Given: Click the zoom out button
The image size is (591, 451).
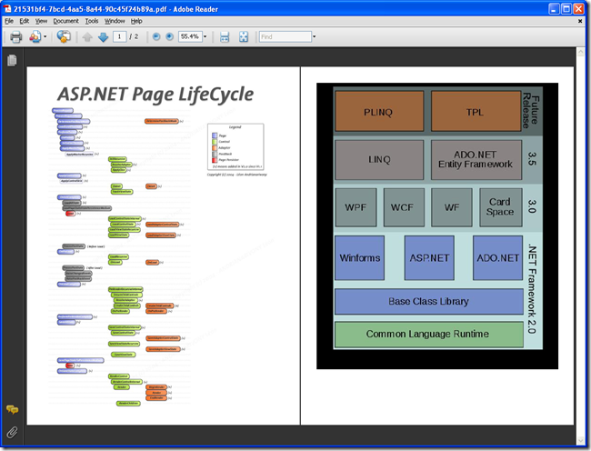Looking at the screenshot, I should point(156,36).
